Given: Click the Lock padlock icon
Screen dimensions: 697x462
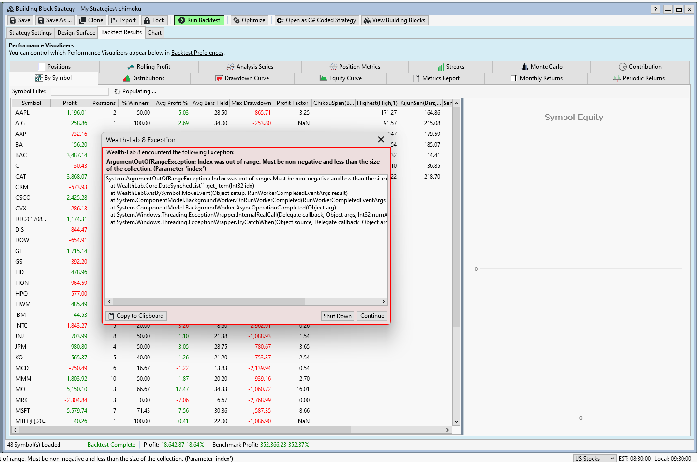Looking at the screenshot, I should click(x=147, y=20).
